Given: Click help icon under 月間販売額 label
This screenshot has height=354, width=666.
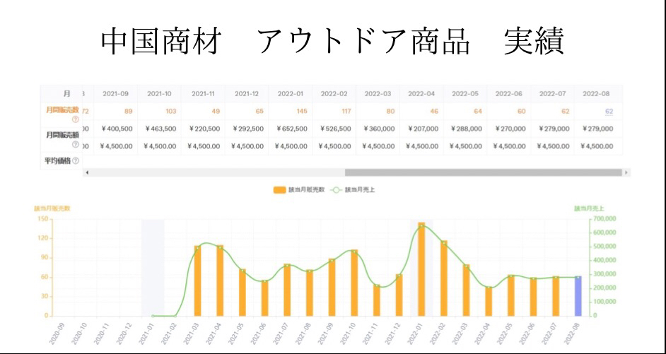Looking at the screenshot, I should click(x=75, y=145).
